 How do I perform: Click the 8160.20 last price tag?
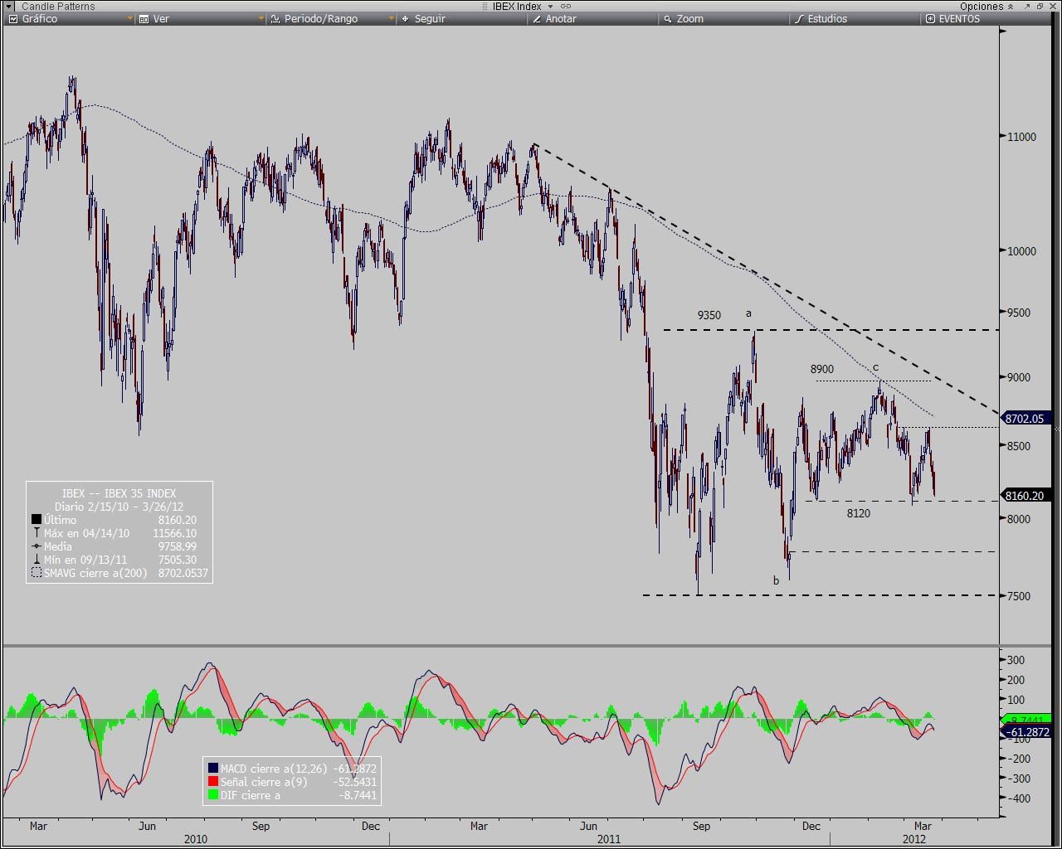click(x=1026, y=496)
